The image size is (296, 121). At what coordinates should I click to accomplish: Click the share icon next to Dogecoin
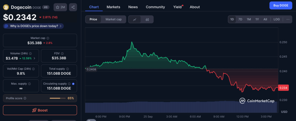click(73, 7)
